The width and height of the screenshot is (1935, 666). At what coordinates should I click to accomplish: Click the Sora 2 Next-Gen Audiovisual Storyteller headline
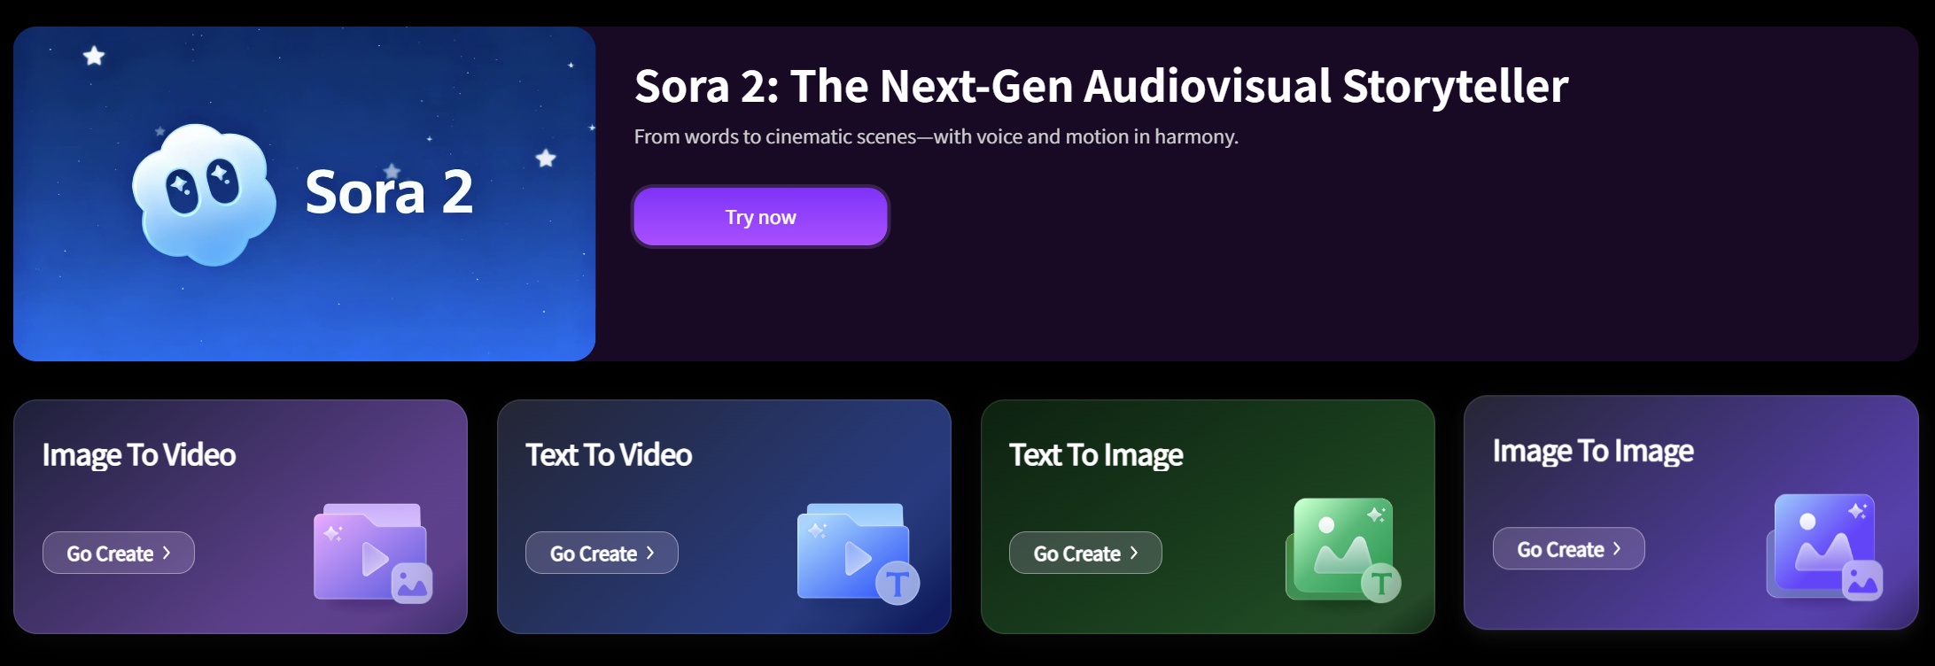(1101, 86)
